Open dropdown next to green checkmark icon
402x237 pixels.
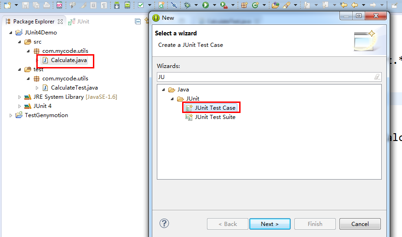tap(150, 5)
